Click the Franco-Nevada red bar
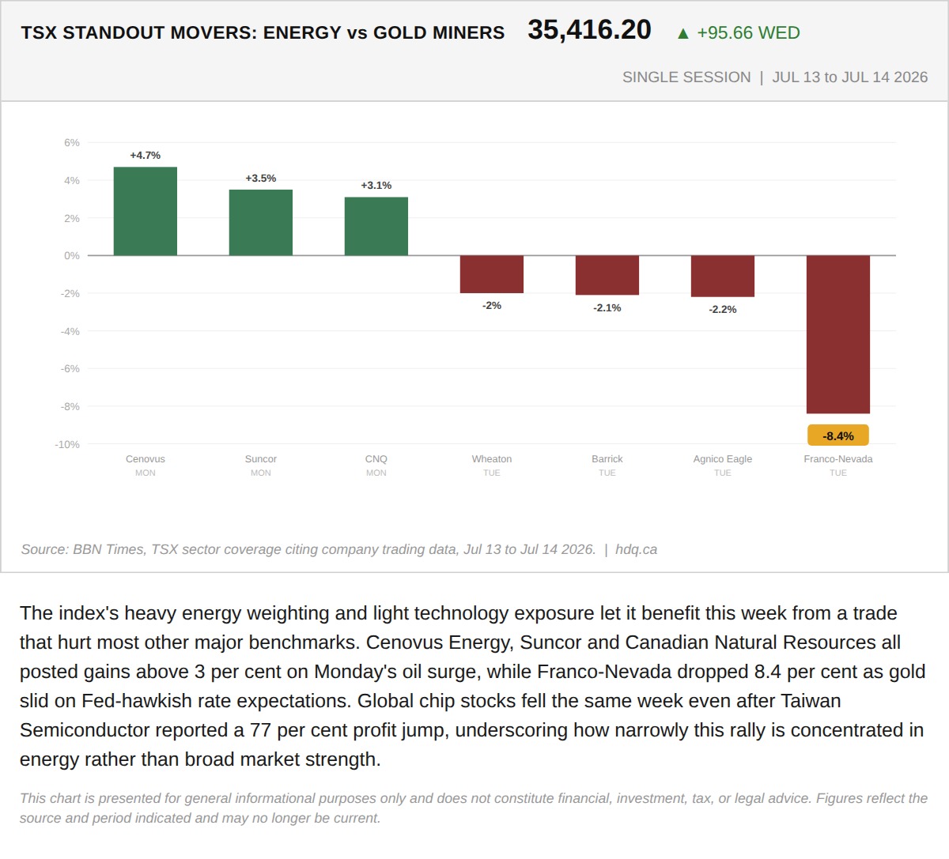This screenshot has width=949, height=859. (x=838, y=334)
